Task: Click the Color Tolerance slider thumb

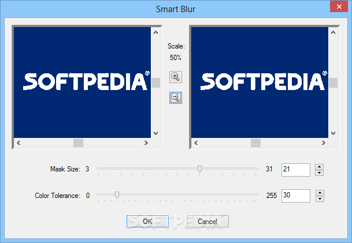Action: pyautogui.click(x=117, y=195)
